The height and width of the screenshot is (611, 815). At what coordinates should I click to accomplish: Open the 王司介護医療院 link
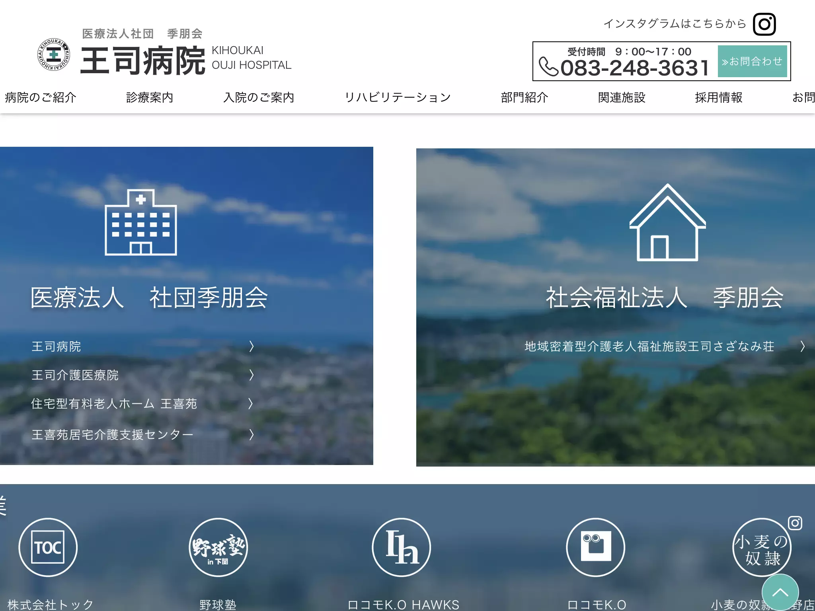(75, 375)
